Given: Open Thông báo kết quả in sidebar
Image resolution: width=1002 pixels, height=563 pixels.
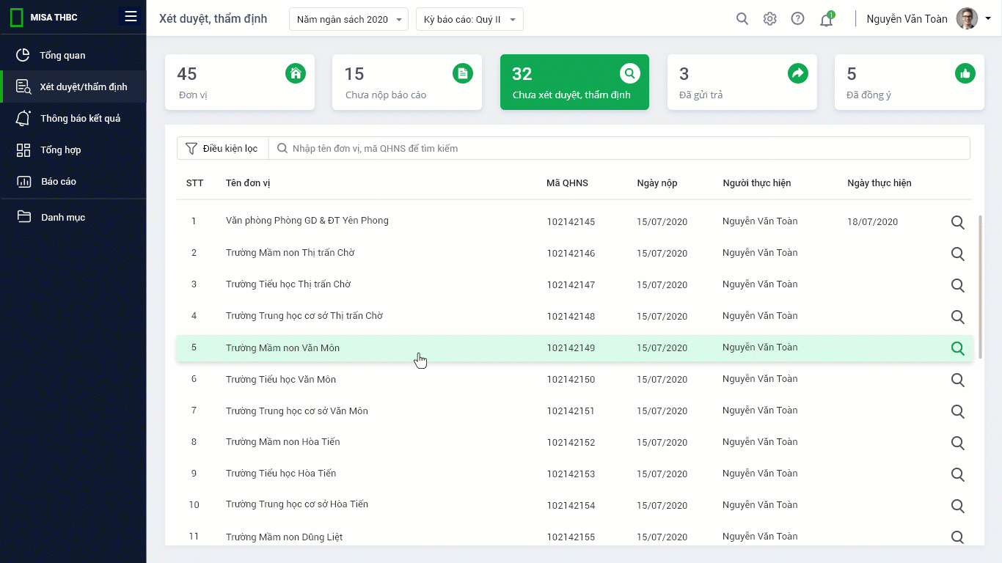Looking at the screenshot, I should pyautogui.click(x=73, y=118).
